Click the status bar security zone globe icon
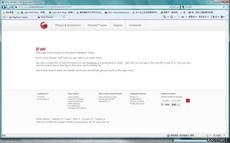 click(169, 135)
